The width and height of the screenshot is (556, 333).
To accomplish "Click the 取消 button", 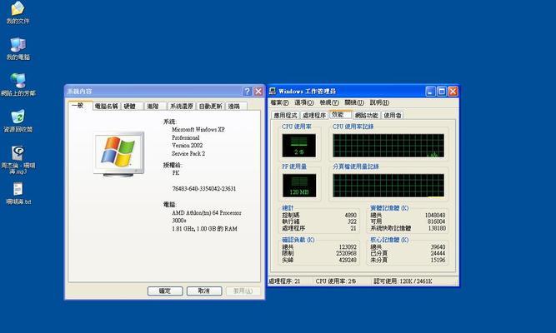I will pyautogui.click(x=204, y=291).
